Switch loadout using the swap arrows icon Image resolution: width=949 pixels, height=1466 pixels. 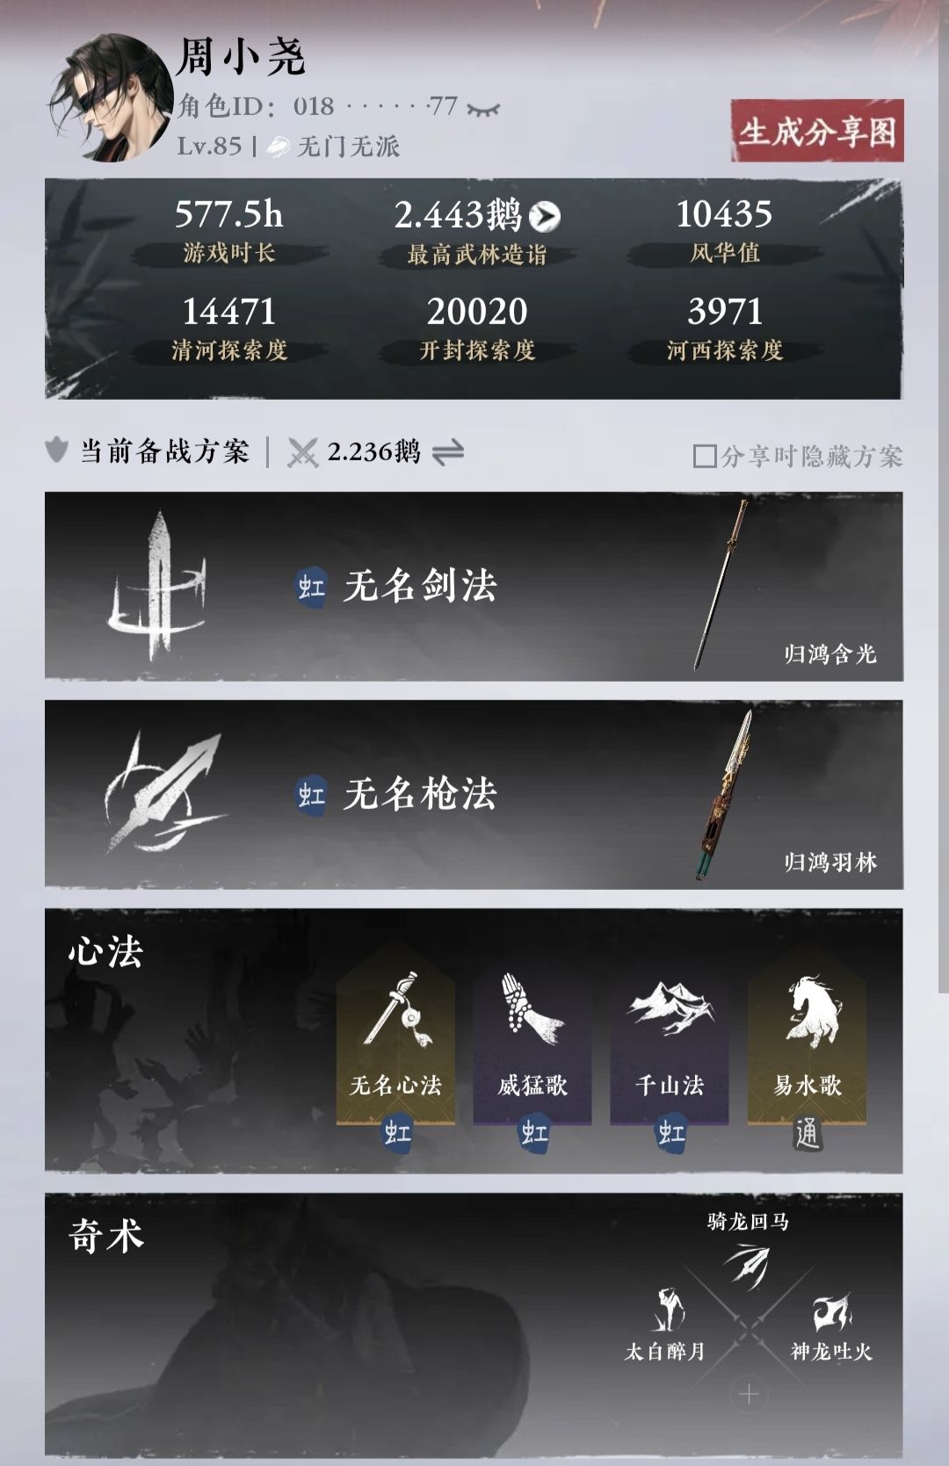click(448, 452)
